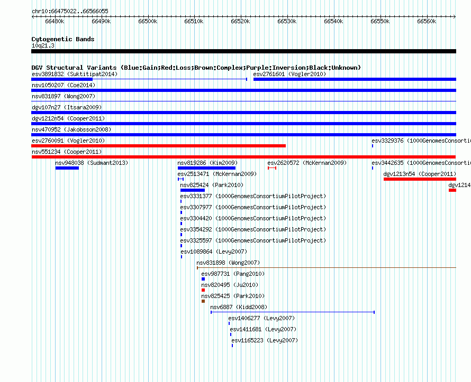Click the 66510k ruler tick label
Screen dimensions: 471x382
pyautogui.click(x=194, y=21)
